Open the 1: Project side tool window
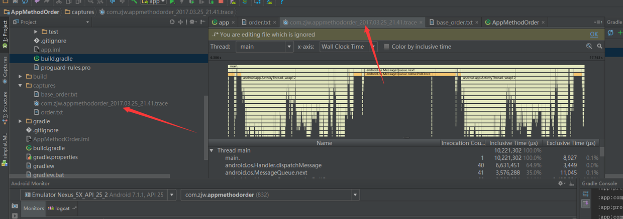 pos(5,35)
